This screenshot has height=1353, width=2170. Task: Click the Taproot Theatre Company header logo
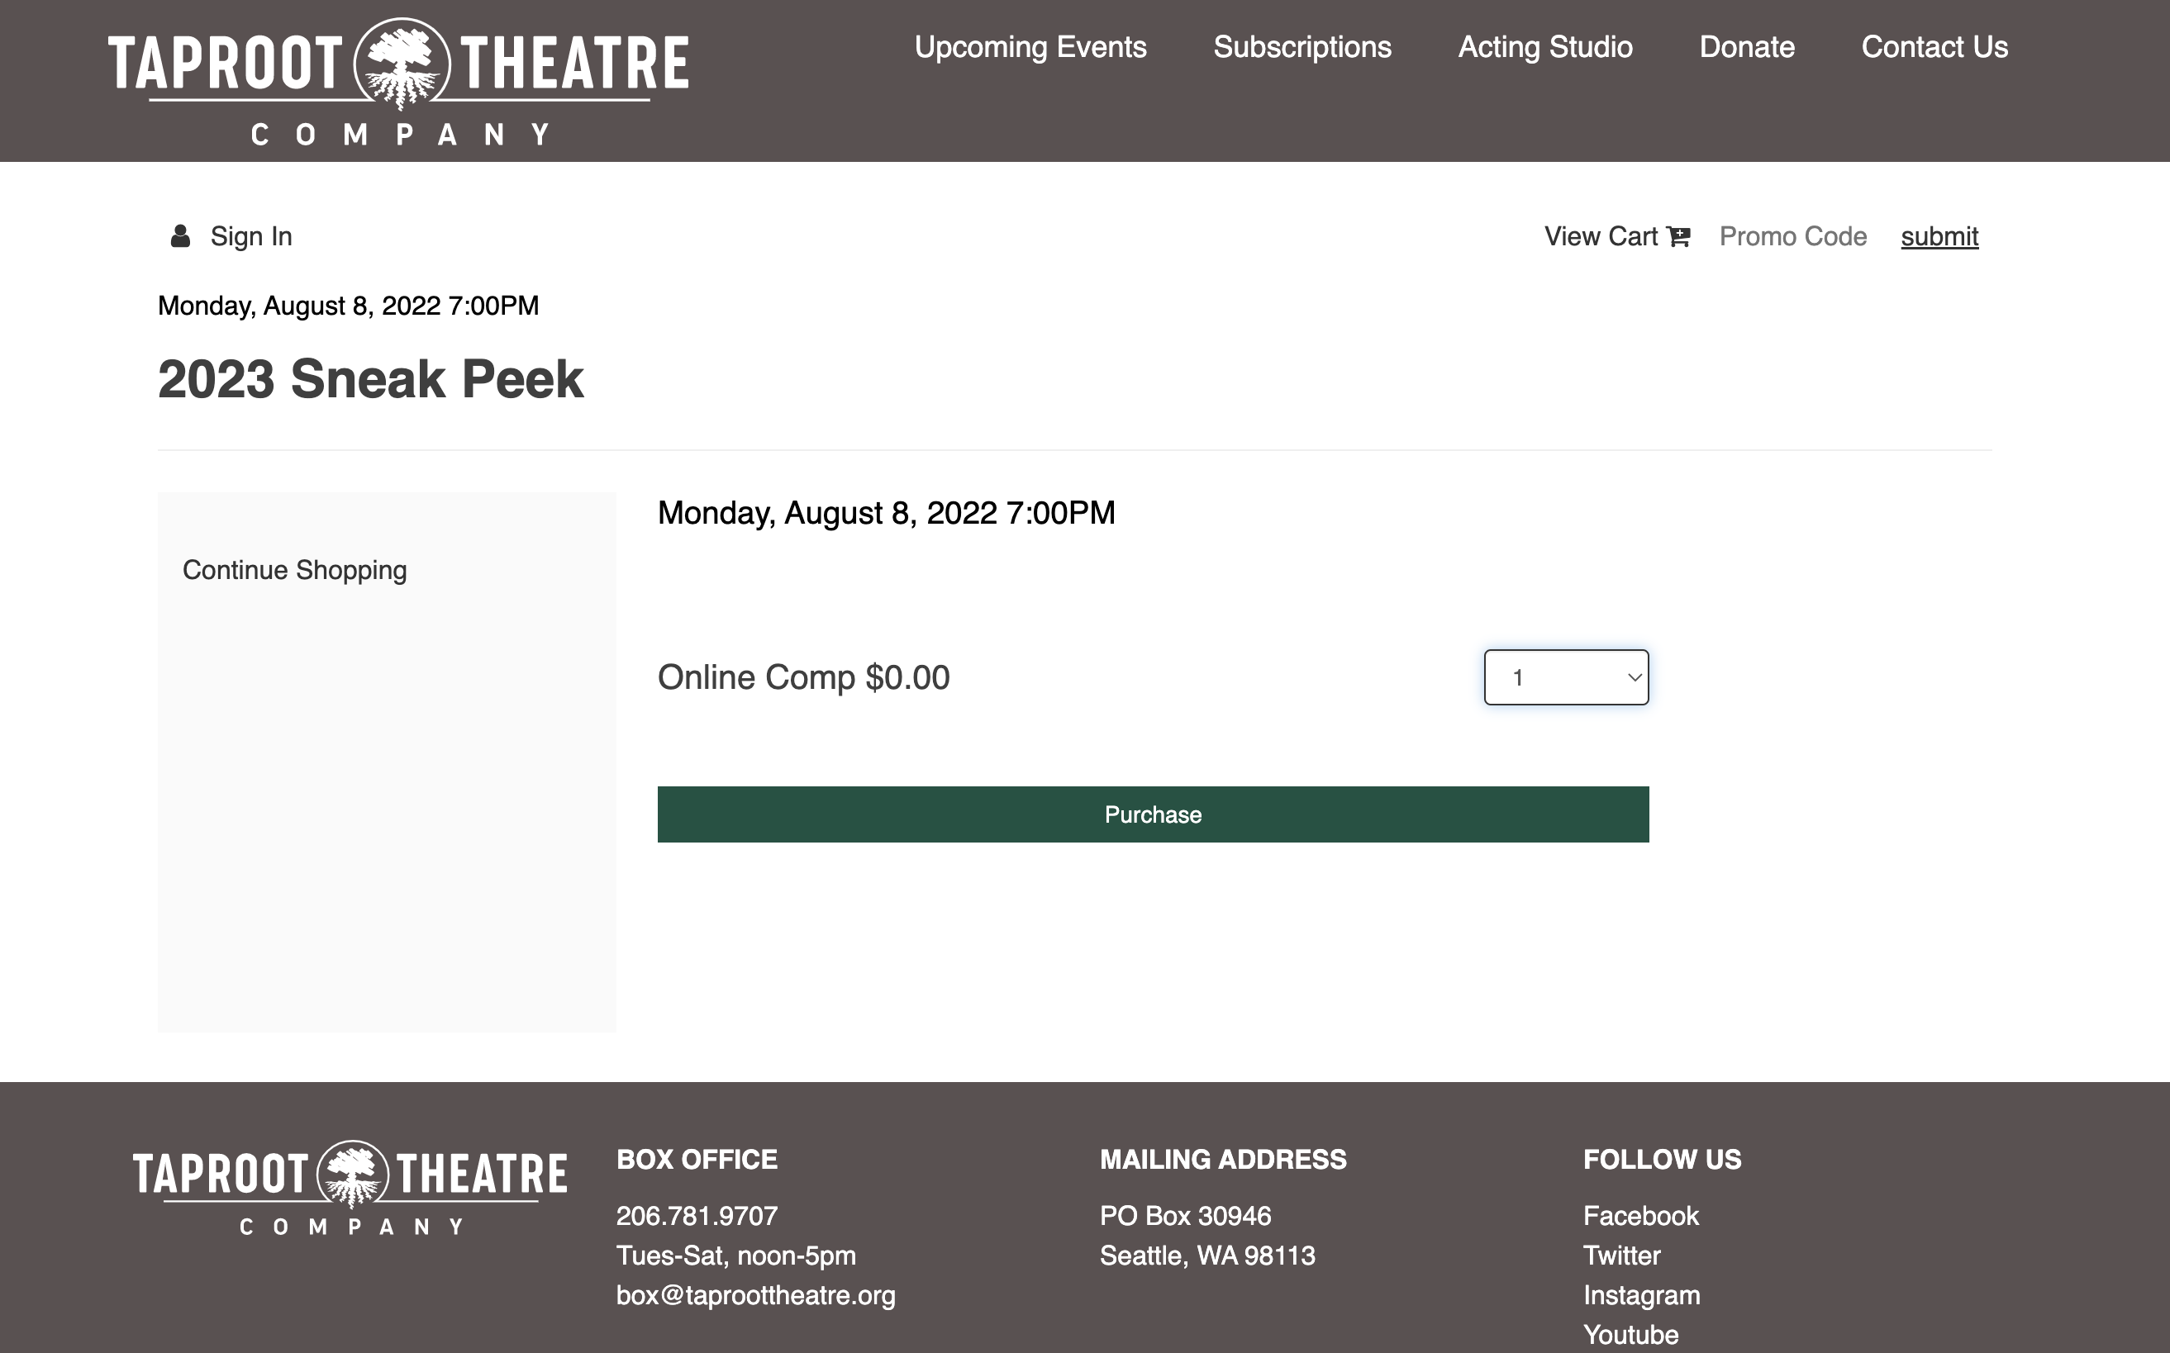(398, 83)
